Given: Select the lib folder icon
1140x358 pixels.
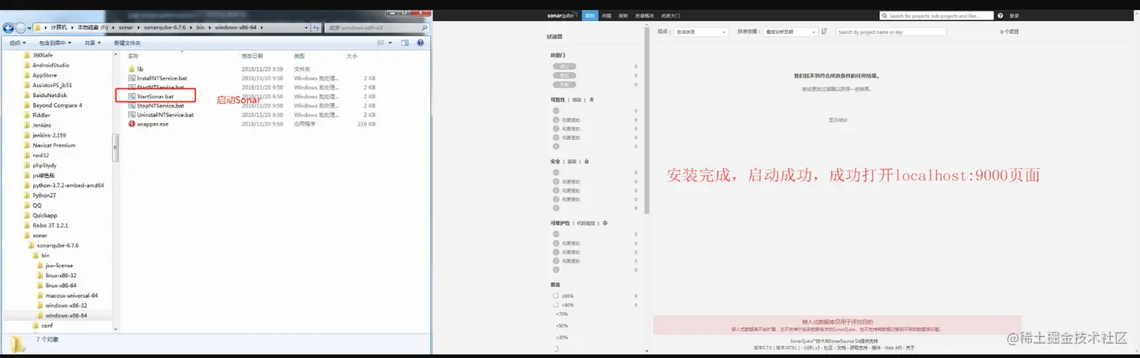Looking at the screenshot, I should [x=131, y=68].
